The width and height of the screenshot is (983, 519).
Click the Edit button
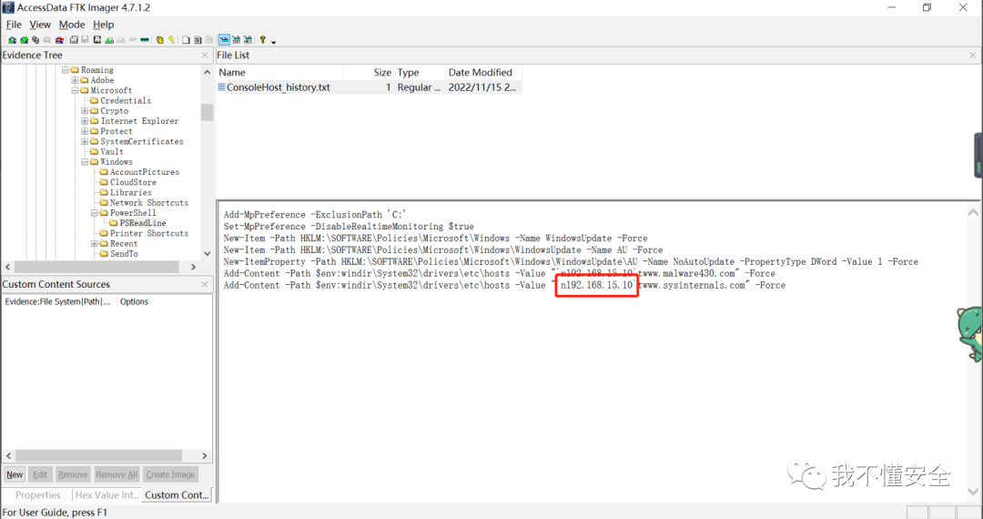click(40, 474)
